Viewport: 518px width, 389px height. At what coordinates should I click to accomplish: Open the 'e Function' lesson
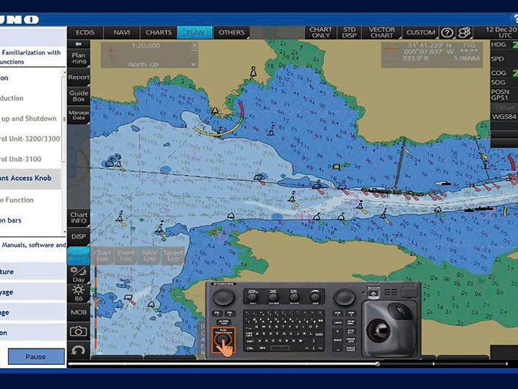(x=17, y=200)
